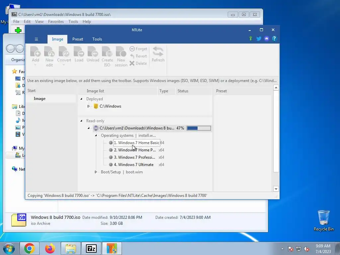The width and height of the screenshot is (340, 255).
Task: Open the File menu in 7-Zip window
Action: (x=16, y=22)
